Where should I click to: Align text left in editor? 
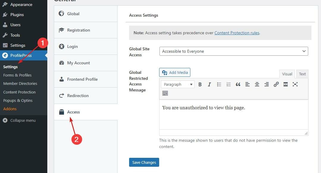coord(248,85)
